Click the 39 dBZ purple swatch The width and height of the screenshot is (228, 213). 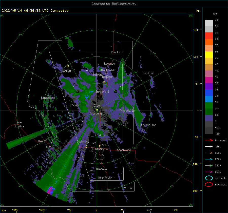(x=209, y=86)
